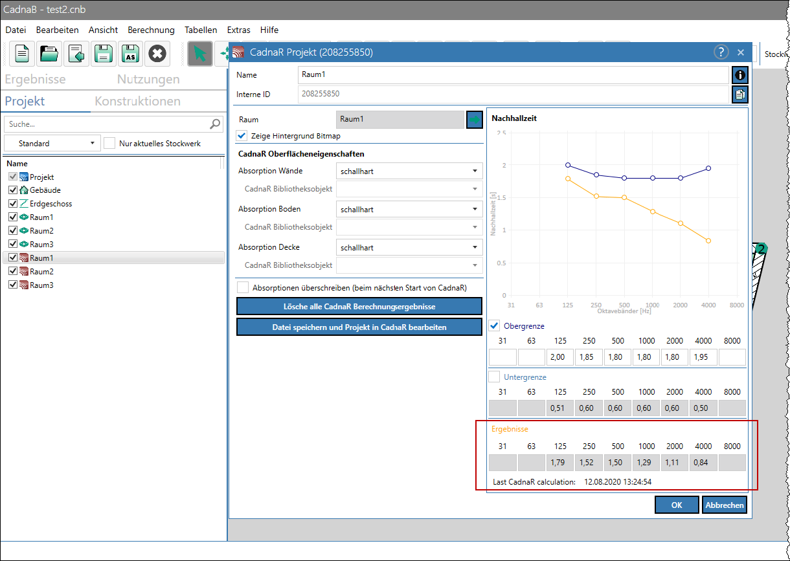Click the New file toolbar icon

[22, 54]
